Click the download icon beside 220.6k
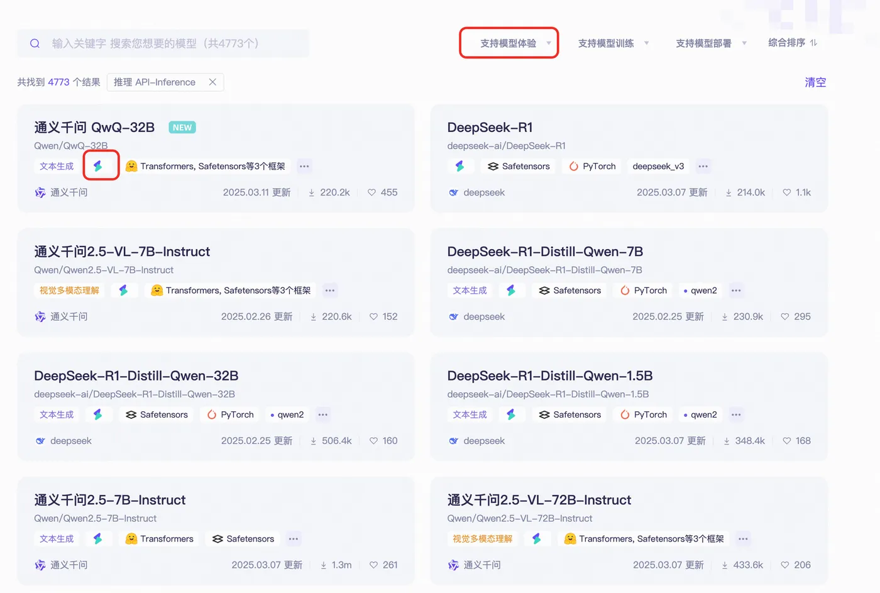This screenshot has height=593, width=880. (x=314, y=317)
